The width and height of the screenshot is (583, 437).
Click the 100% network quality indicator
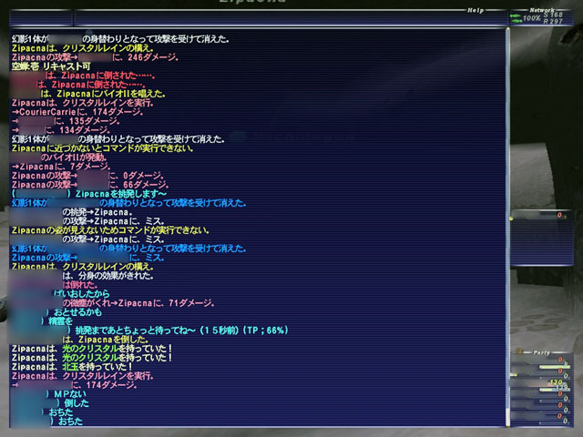coord(533,19)
